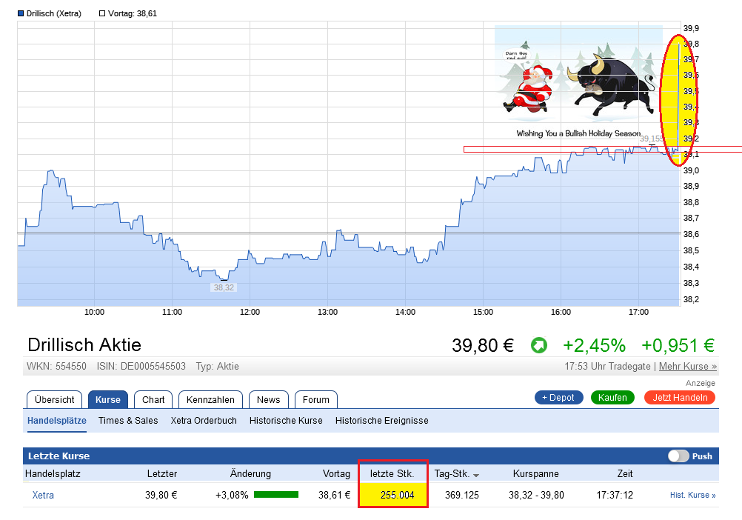Image resolution: width=742 pixels, height=520 pixels.
Task: Click the green Änderung progress bar
Action: pyautogui.click(x=276, y=495)
